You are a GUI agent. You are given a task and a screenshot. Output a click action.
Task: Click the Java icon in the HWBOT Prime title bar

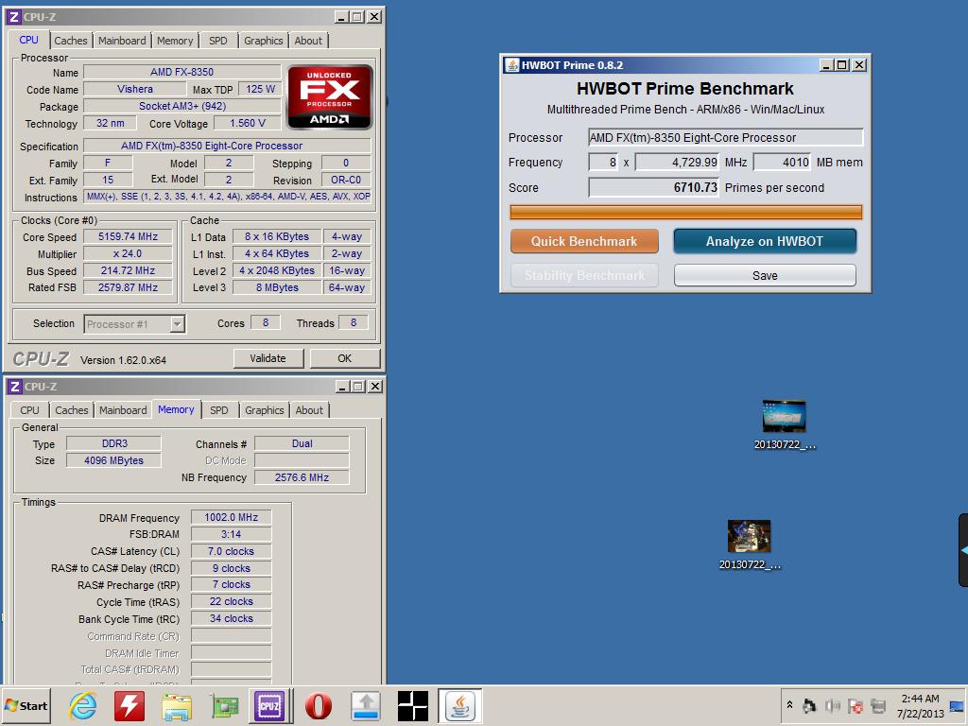(511, 65)
